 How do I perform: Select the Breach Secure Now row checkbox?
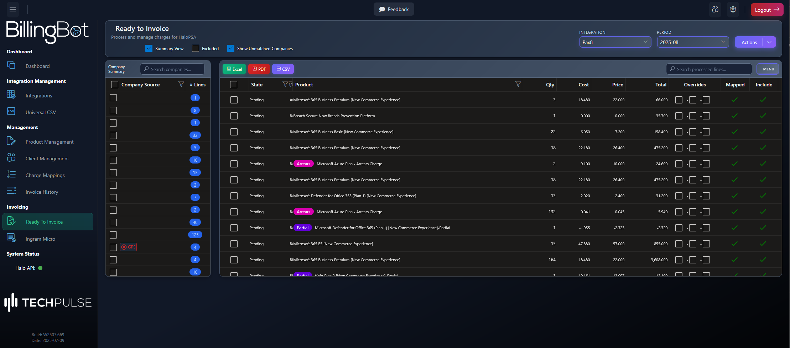pyautogui.click(x=234, y=116)
